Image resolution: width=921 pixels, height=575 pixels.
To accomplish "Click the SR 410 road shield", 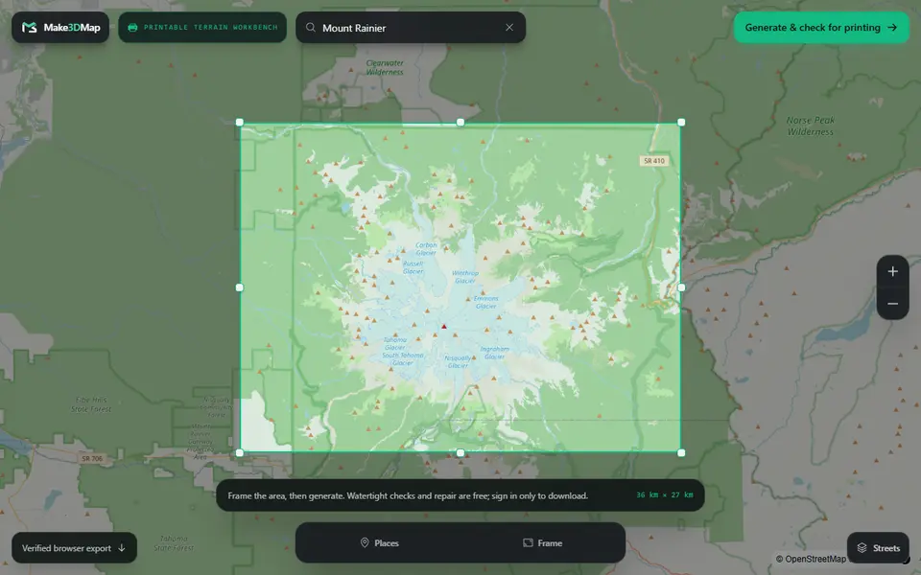I will (653, 161).
